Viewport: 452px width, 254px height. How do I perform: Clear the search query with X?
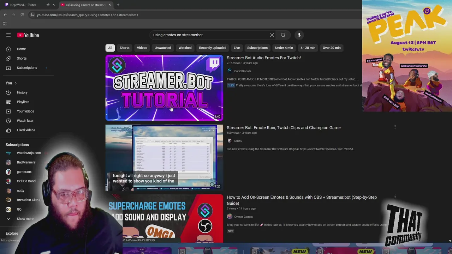click(x=272, y=35)
